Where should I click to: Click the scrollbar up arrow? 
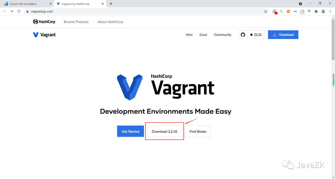pyautogui.click(x=333, y=17)
